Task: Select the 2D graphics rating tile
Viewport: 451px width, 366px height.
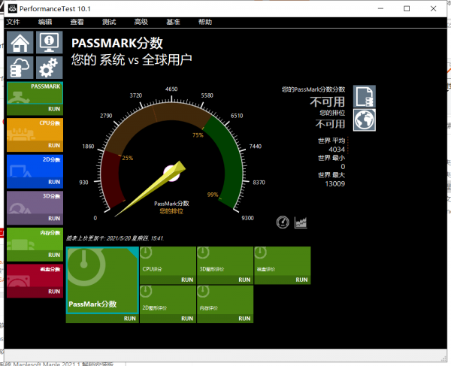Action: 168,300
